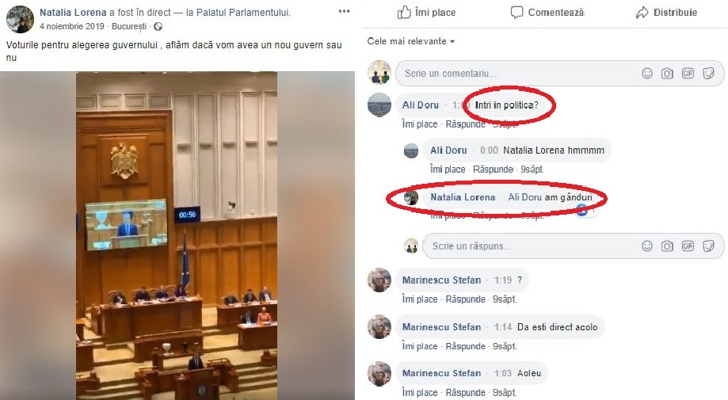Click into the Scrie un comentariu field

tap(517, 74)
